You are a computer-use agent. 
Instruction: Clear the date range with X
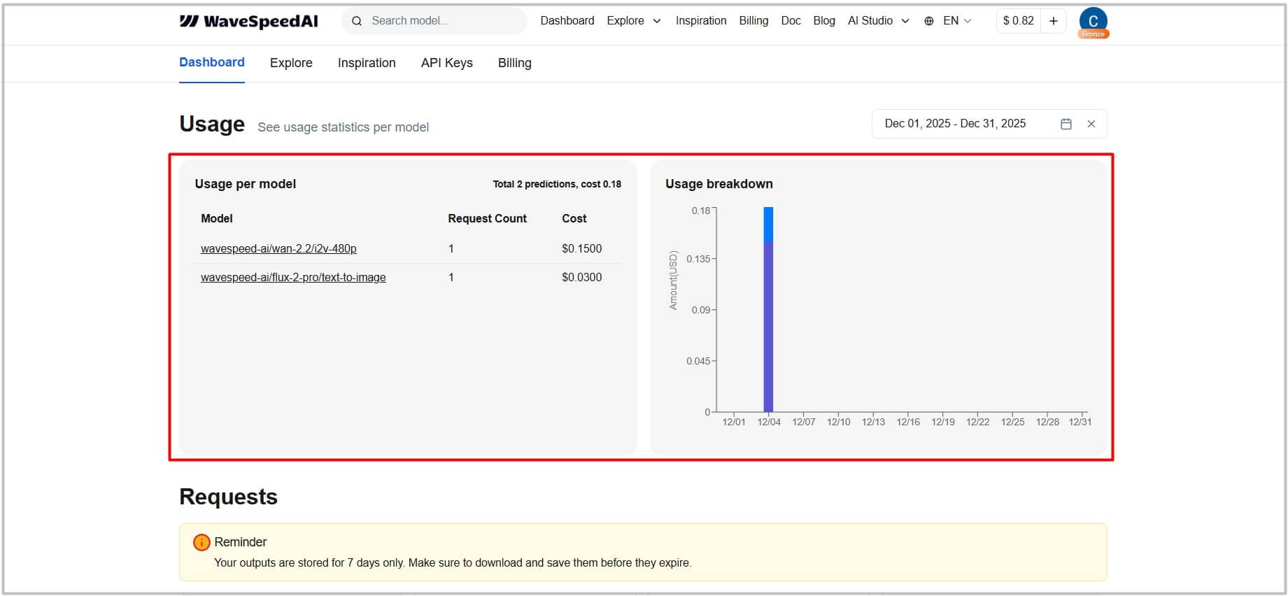pyautogui.click(x=1091, y=124)
